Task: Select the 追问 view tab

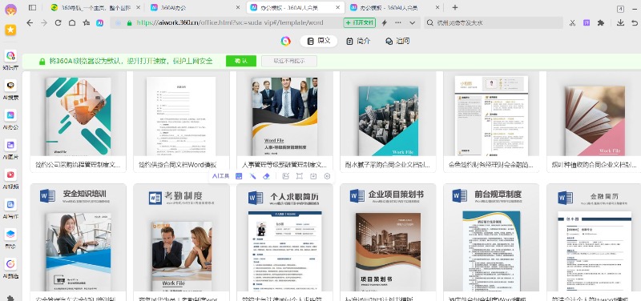Action: (x=397, y=41)
